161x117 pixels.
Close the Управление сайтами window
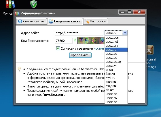pos(139,12)
